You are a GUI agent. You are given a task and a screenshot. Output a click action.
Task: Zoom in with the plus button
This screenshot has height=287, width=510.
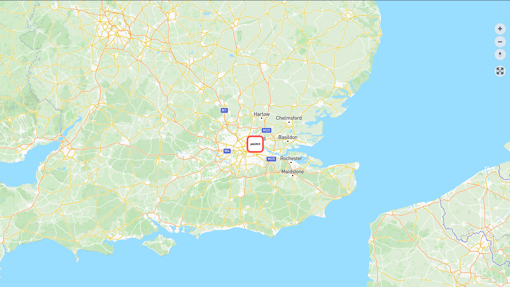[x=500, y=29]
